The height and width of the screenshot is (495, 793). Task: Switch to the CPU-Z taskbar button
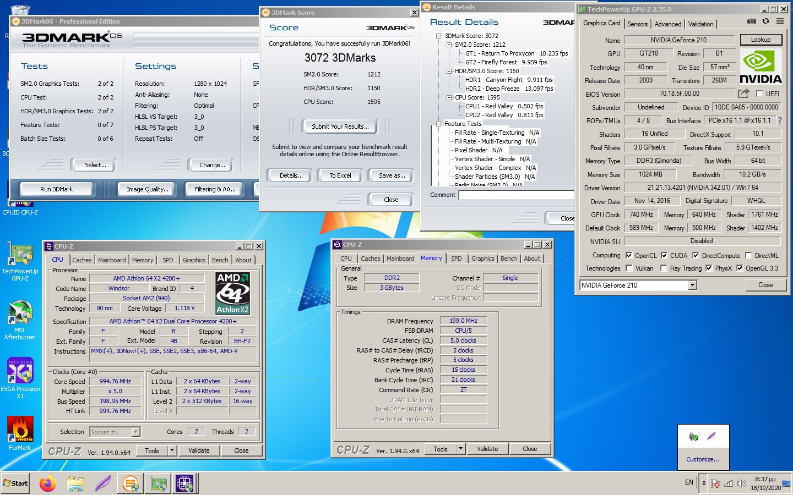[x=185, y=483]
